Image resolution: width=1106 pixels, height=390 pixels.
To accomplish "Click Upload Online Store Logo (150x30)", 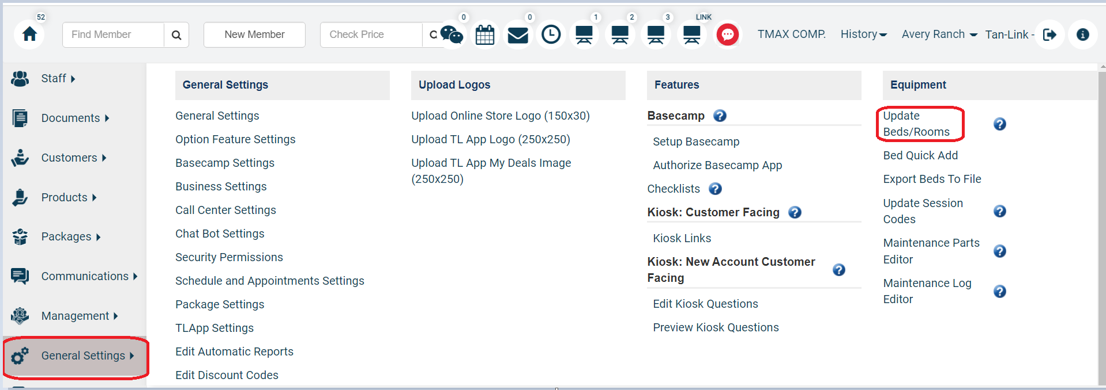I will pos(501,116).
